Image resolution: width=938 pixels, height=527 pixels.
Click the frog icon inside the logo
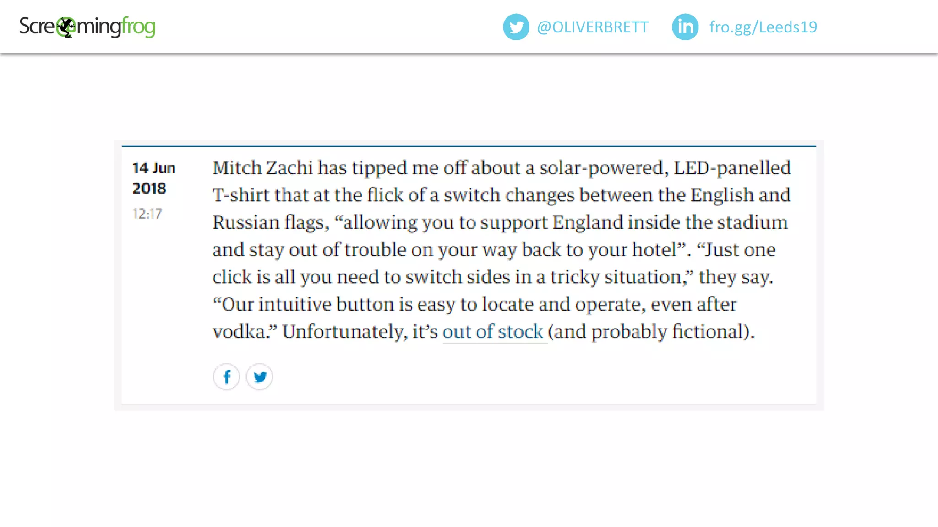(66, 27)
